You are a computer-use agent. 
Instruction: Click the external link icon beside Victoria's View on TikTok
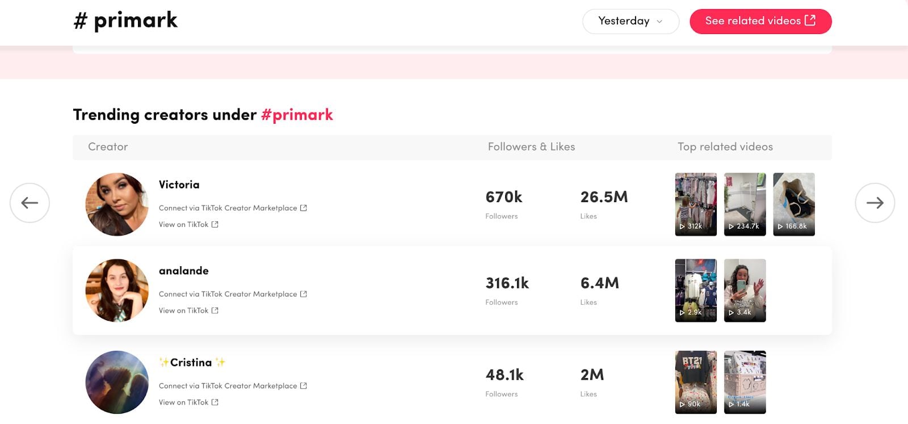click(215, 224)
